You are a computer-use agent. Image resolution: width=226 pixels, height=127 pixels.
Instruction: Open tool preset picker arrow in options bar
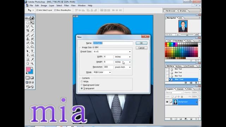tap(33, 10)
